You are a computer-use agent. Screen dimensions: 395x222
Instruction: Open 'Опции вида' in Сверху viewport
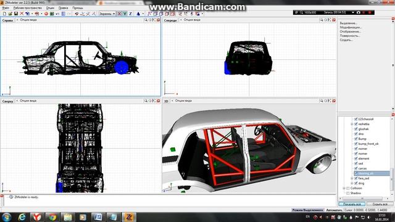tap(28, 101)
